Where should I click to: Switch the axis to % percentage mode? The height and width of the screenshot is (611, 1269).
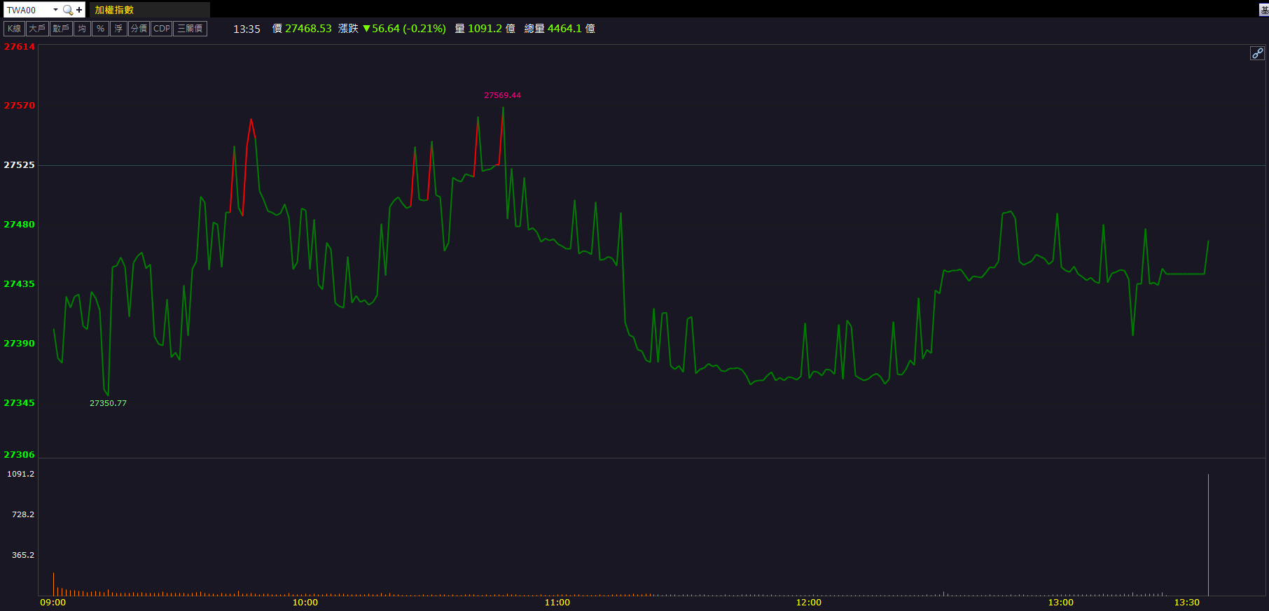100,29
